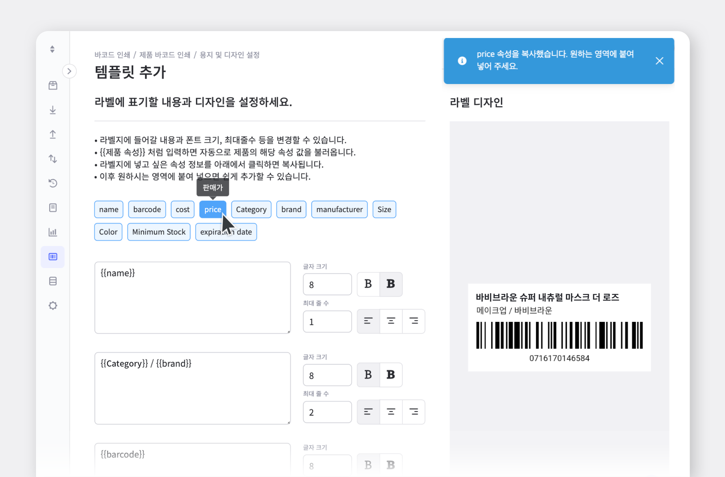The height and width of the screenshot is (477, 725).
Task: Select regular weight B for Category/brand row
Action: [x=368, y=374]
